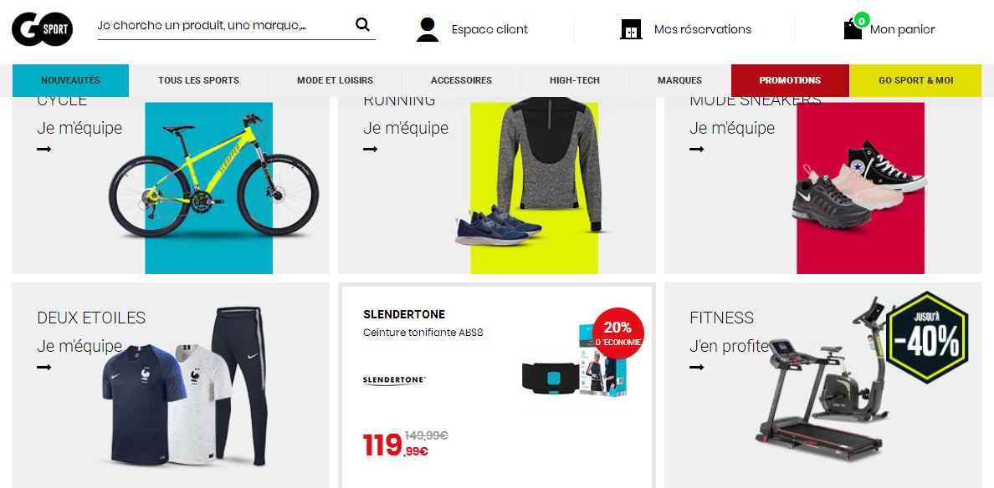Focus the product search input field
This screenshot has width=994, height=488.
(x=225, y=26)
